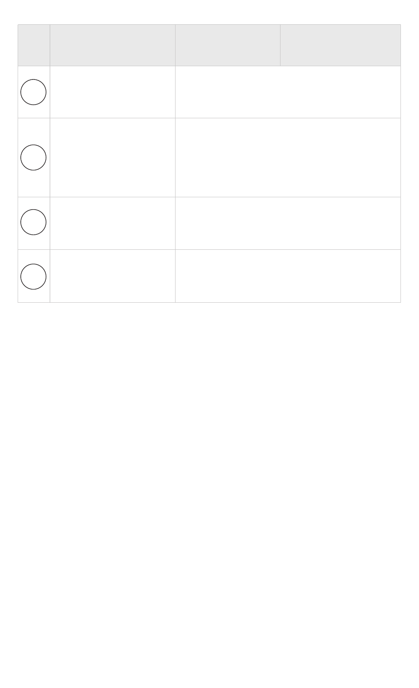
Task: Click the blank cell next to the third circle
Action: click(112, 223)
